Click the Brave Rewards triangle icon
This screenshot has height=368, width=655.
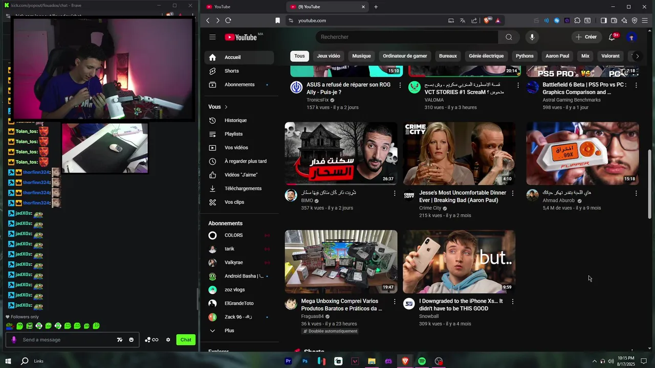(497, 20)
